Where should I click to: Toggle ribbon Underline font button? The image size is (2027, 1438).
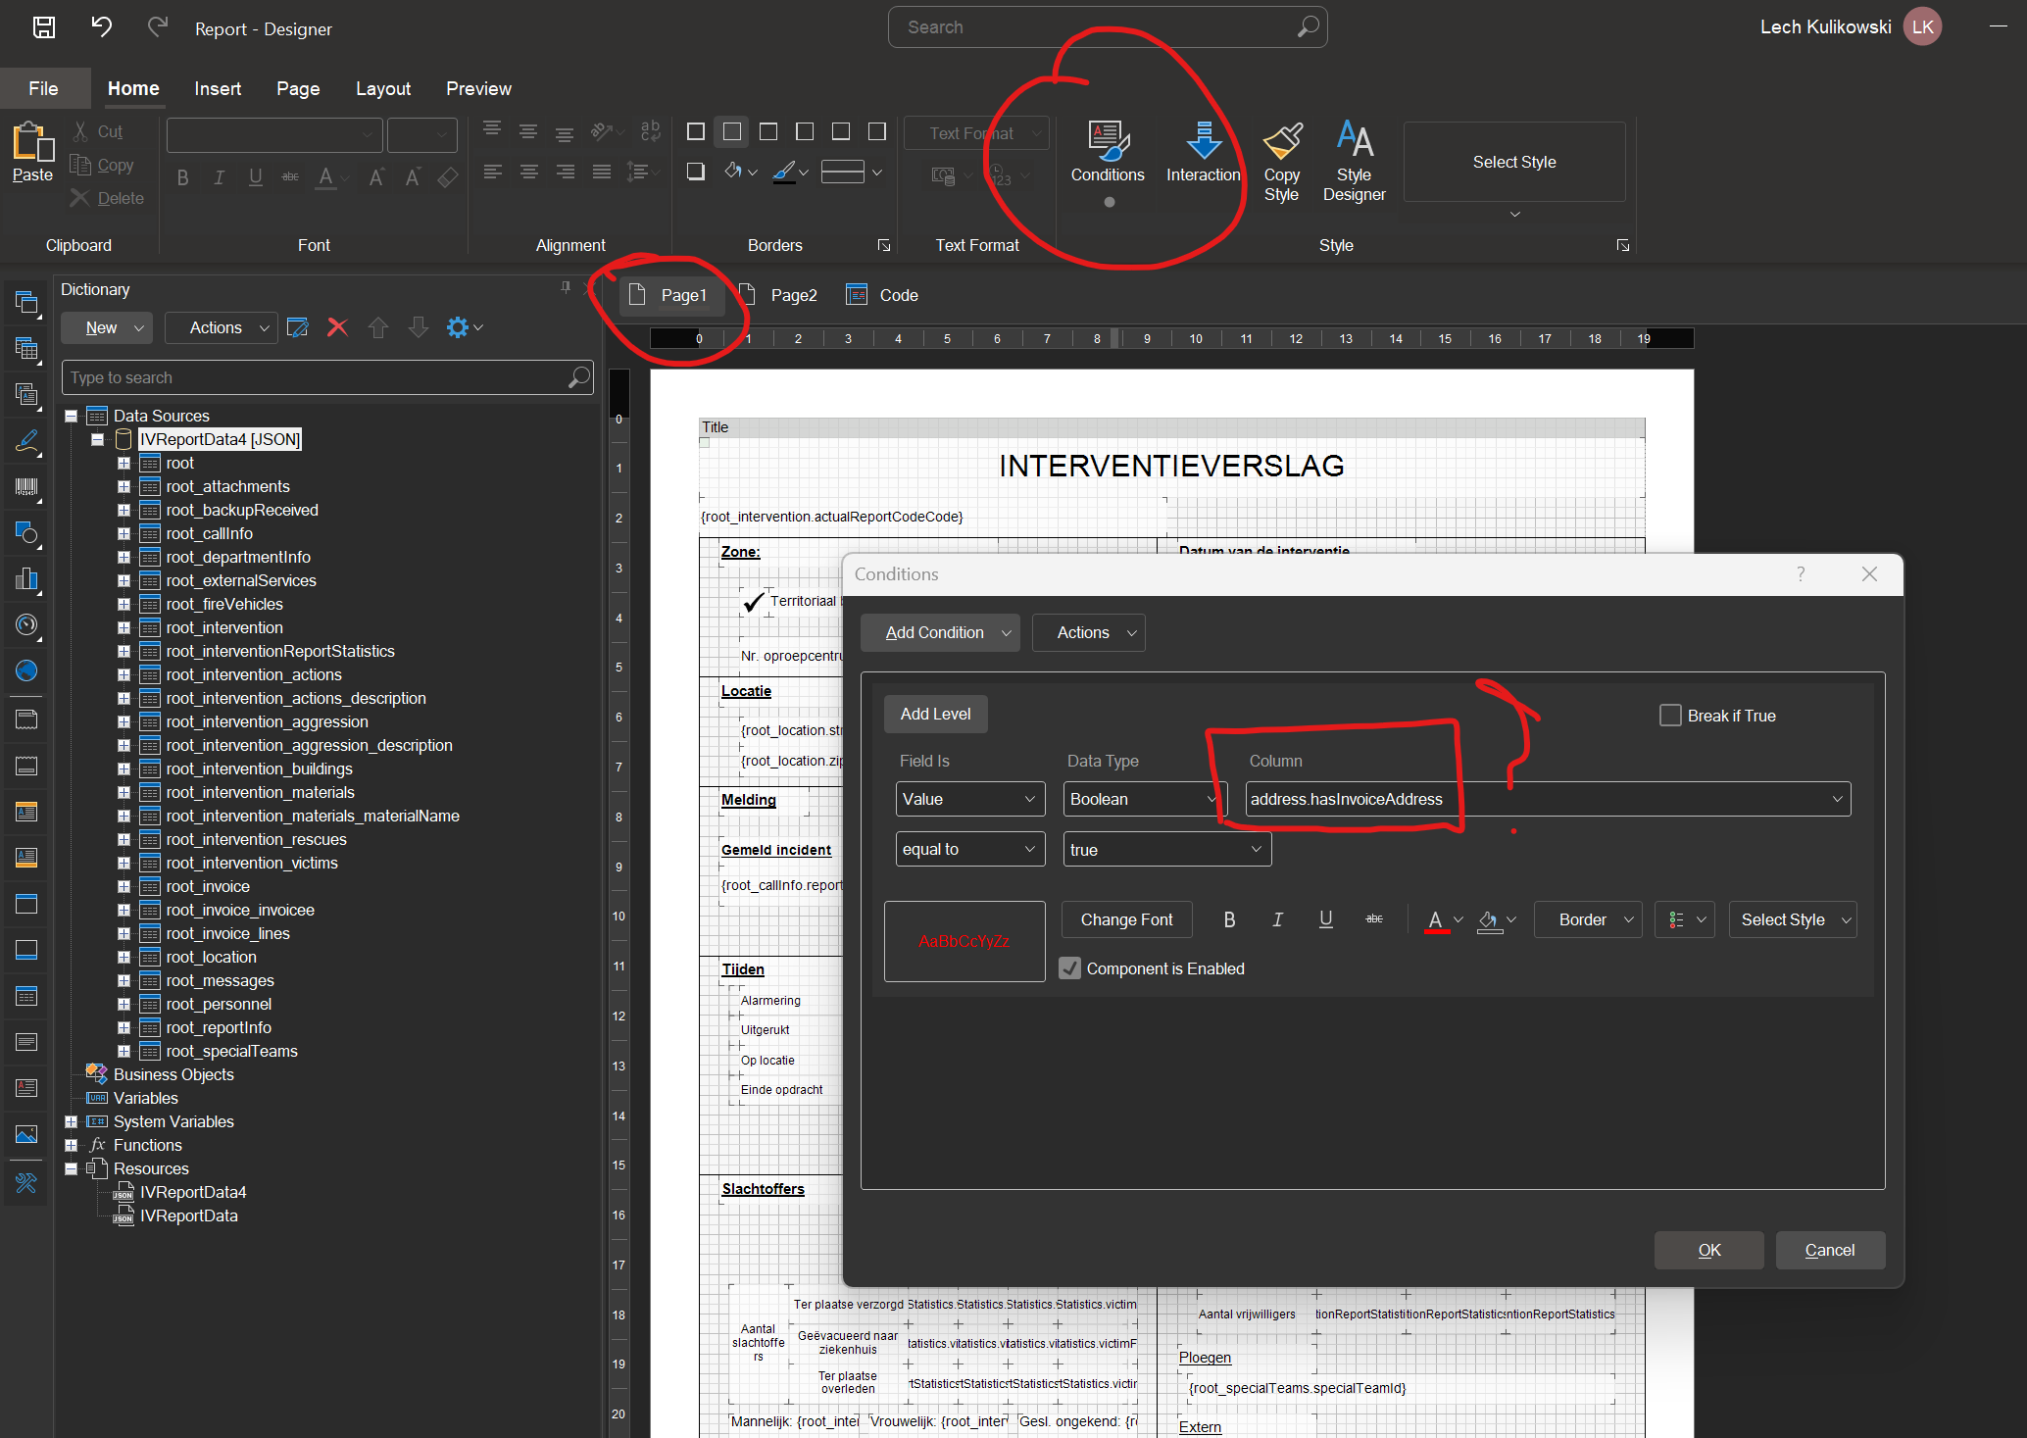pyautogui.click(x=255, y=177)
